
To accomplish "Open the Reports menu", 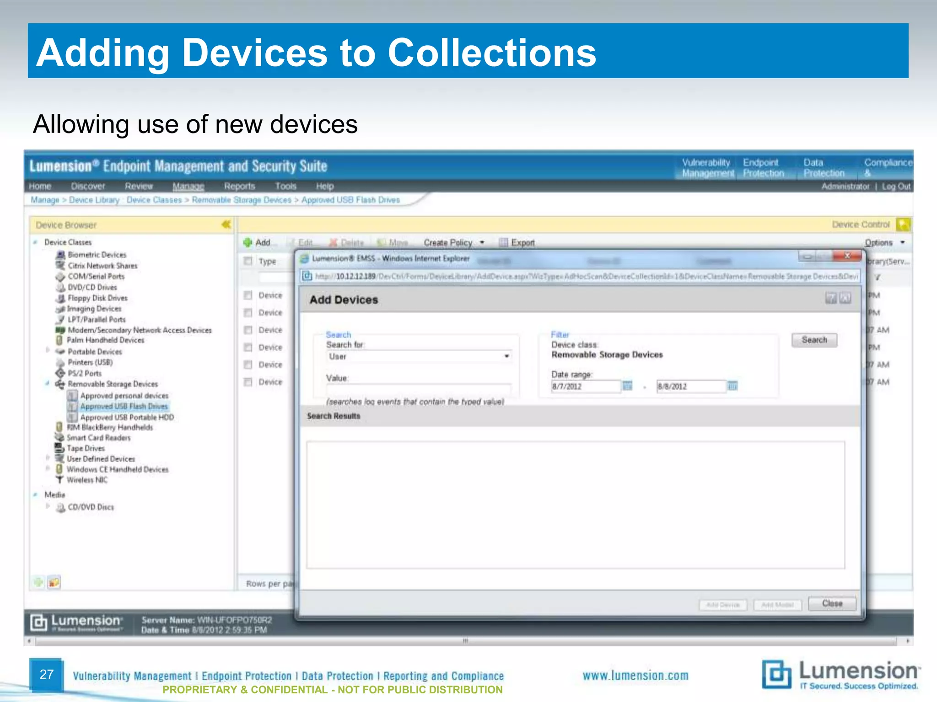I will 239,186.
